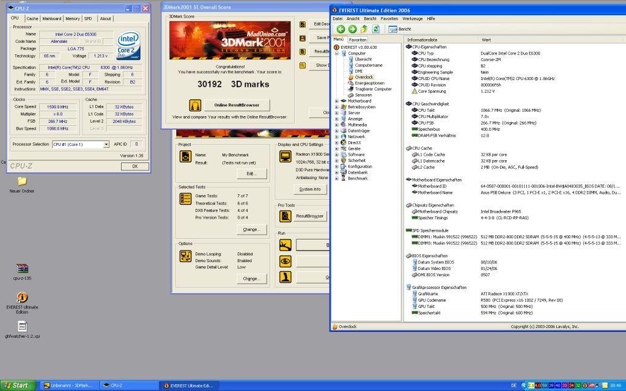
Task: Click the floppy icon beside Save button
Action: point(303,38)
